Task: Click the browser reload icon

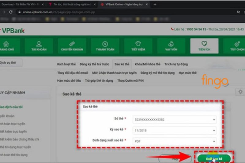Action: point(11,12)
